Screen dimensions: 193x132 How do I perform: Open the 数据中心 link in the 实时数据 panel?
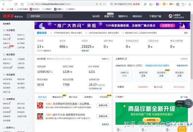coord(106,59)
